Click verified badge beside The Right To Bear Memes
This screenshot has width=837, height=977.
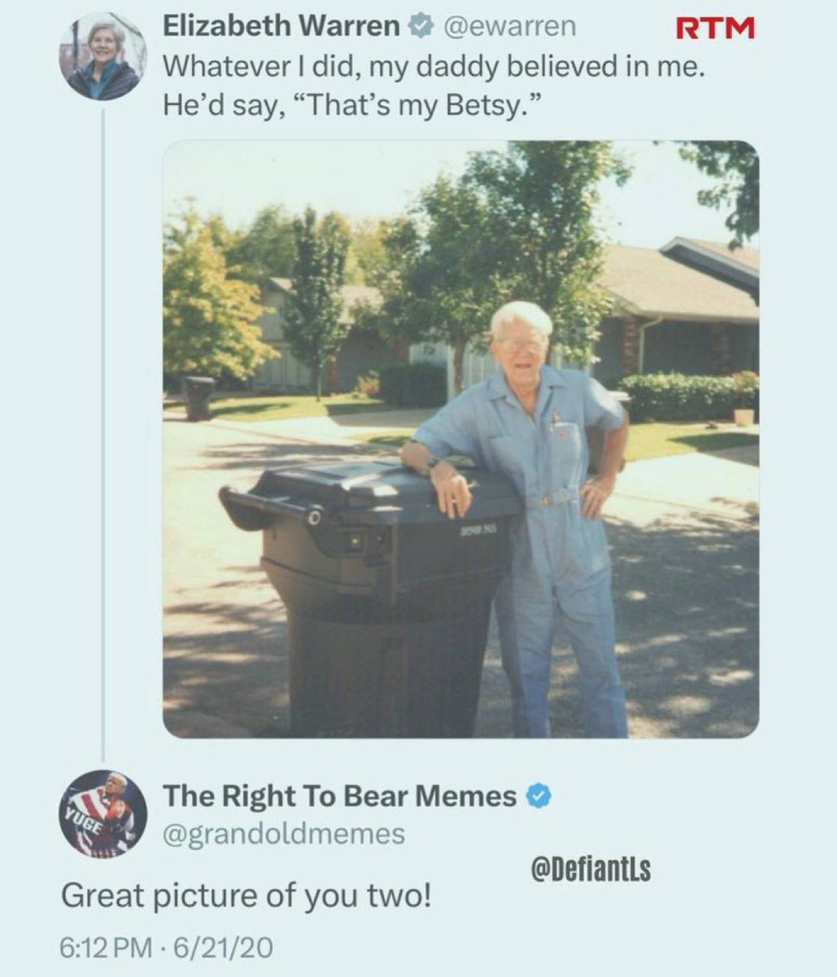tap(538, 796)
